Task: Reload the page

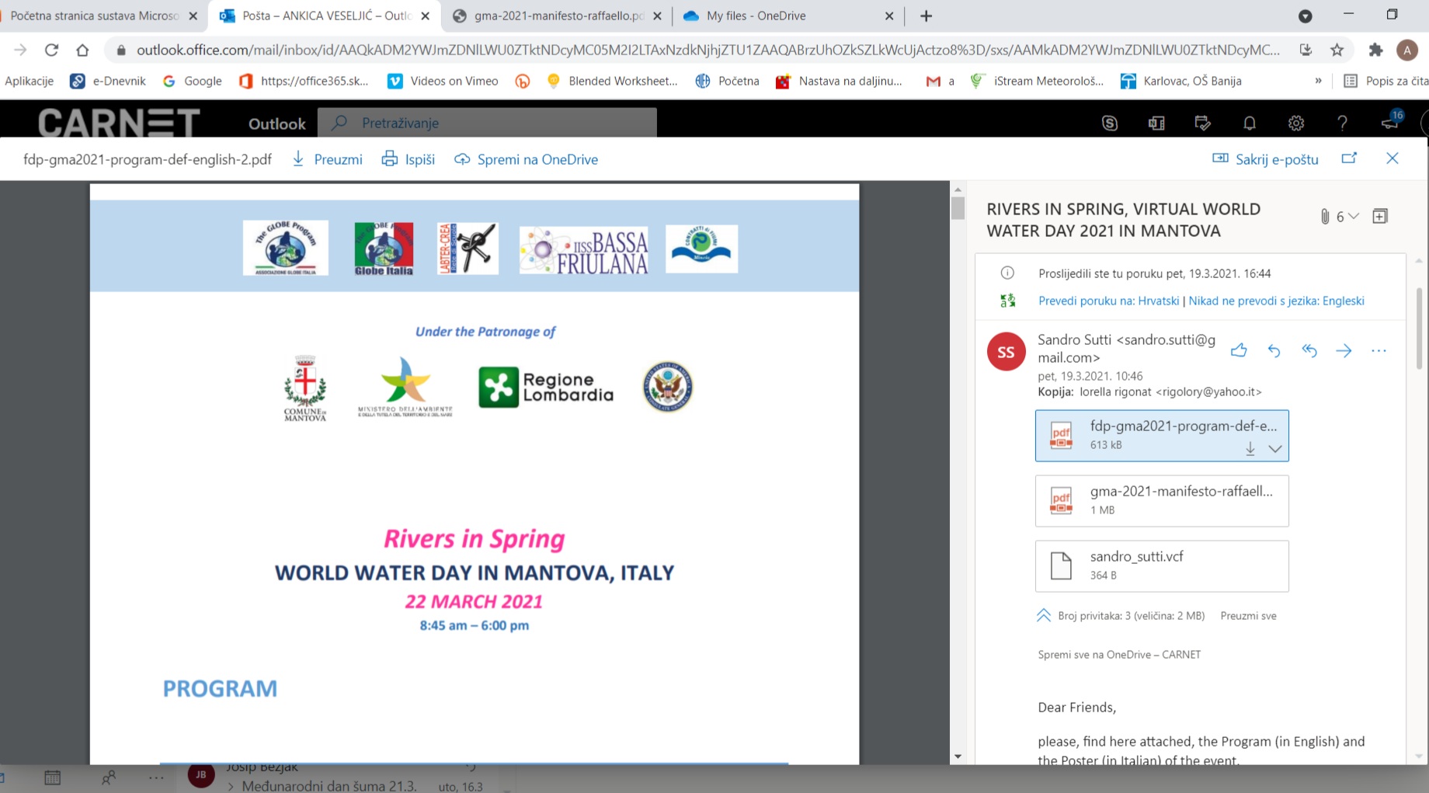Action: coord(51,50)
